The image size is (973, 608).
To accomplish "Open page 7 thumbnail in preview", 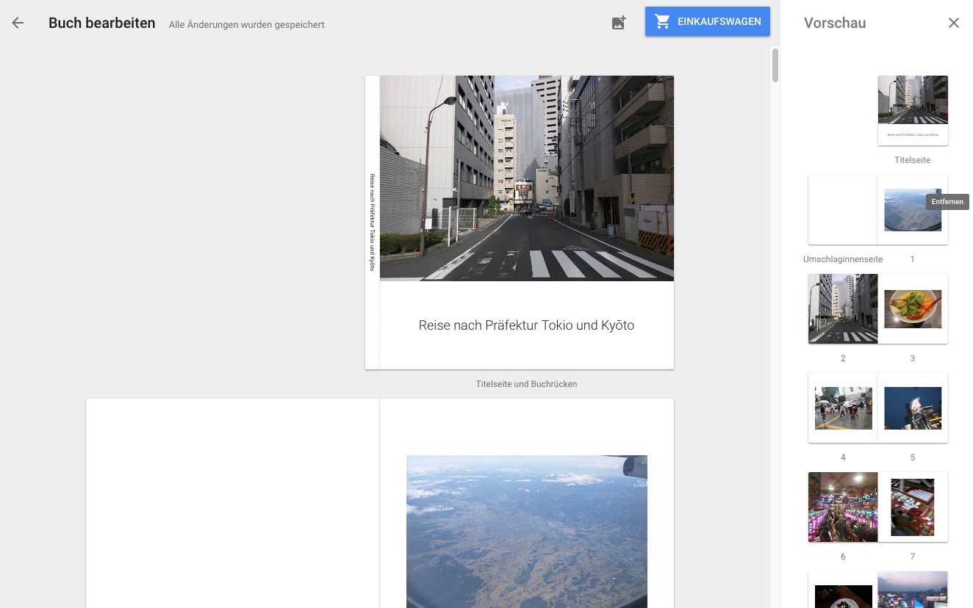I will coord(913,507).
